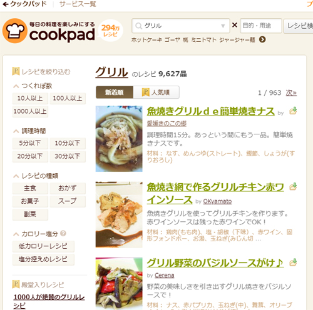The height and width of the screenshot is (310, 313).
Task: Go to next page via 次» link
Action: coord(291,93)
